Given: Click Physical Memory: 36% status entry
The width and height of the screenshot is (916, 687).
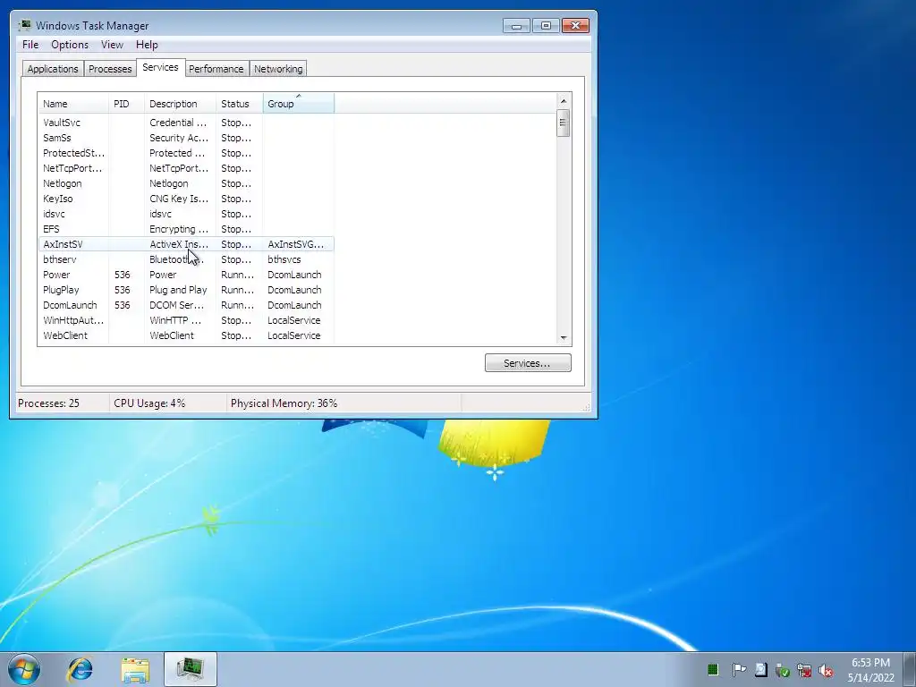Looking at the screenshot, I should [284, 403].
